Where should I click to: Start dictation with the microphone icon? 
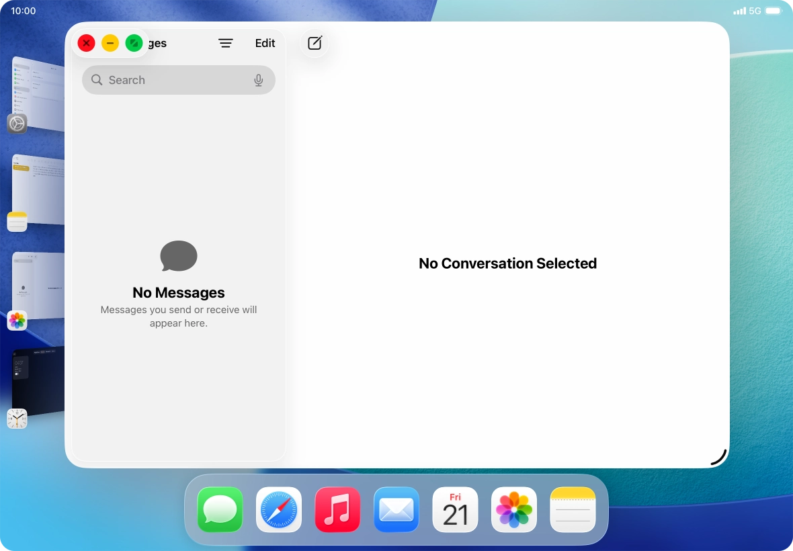[259, 80]
